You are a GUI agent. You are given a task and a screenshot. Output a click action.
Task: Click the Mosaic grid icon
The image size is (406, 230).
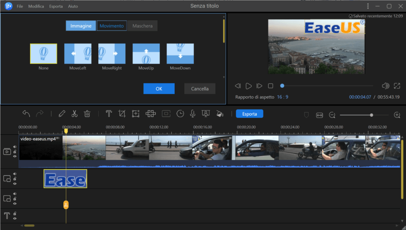tap(151, 114)
